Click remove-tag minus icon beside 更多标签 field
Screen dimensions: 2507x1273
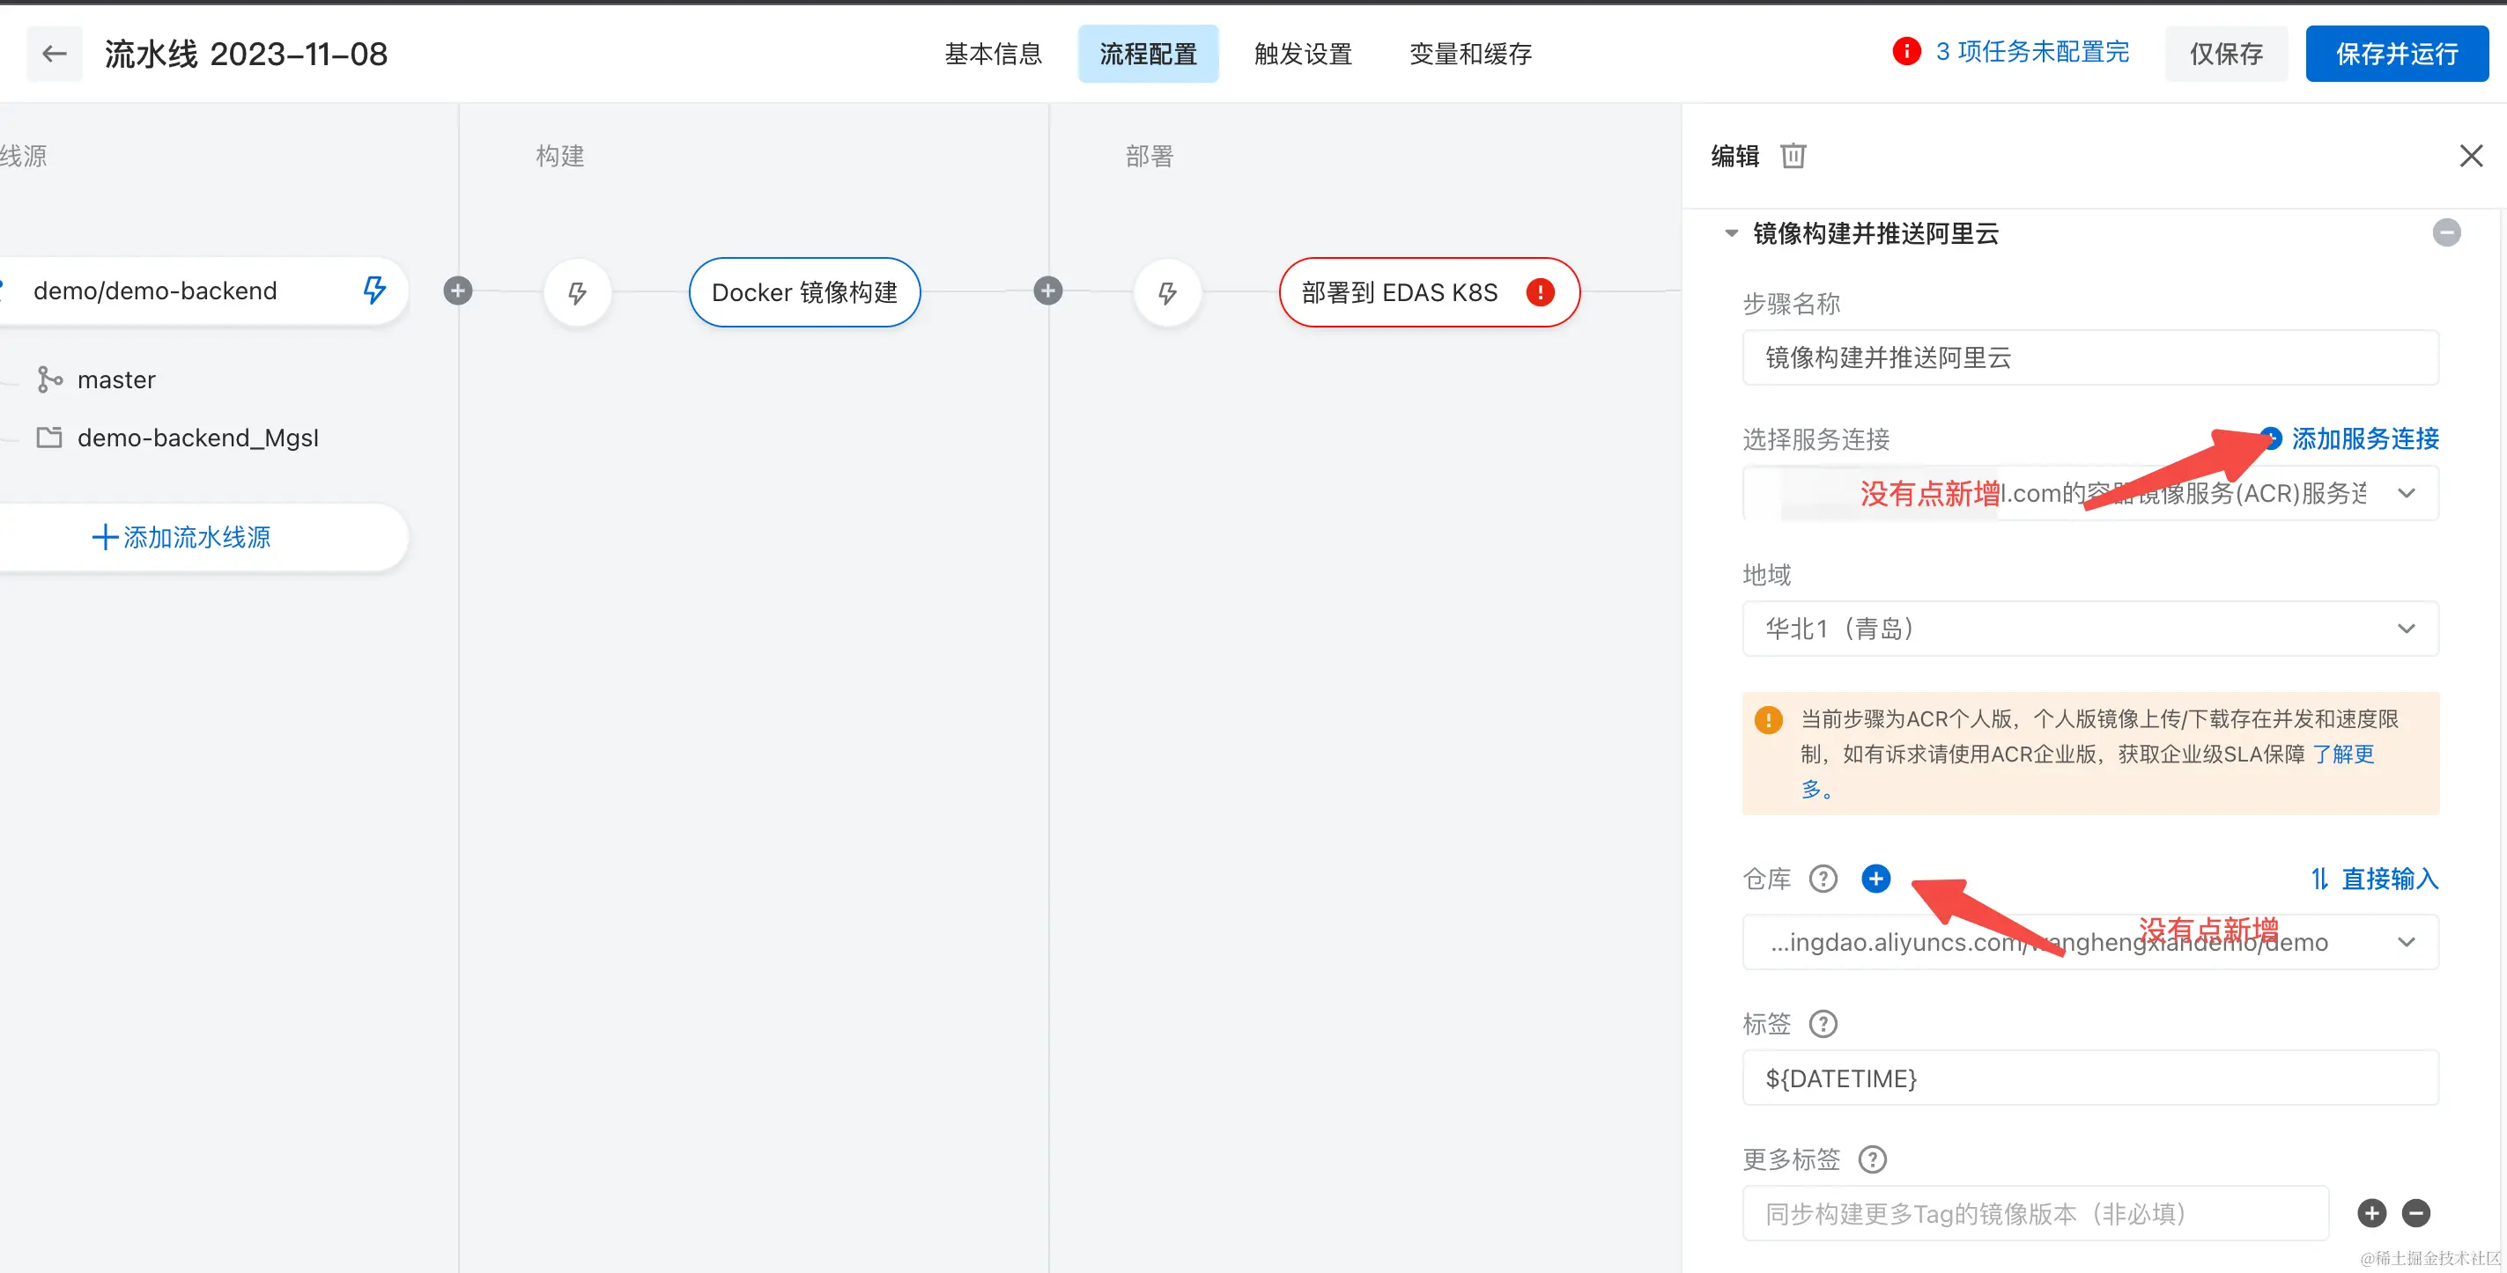pyautogui.click(x=2416, y=1213)
